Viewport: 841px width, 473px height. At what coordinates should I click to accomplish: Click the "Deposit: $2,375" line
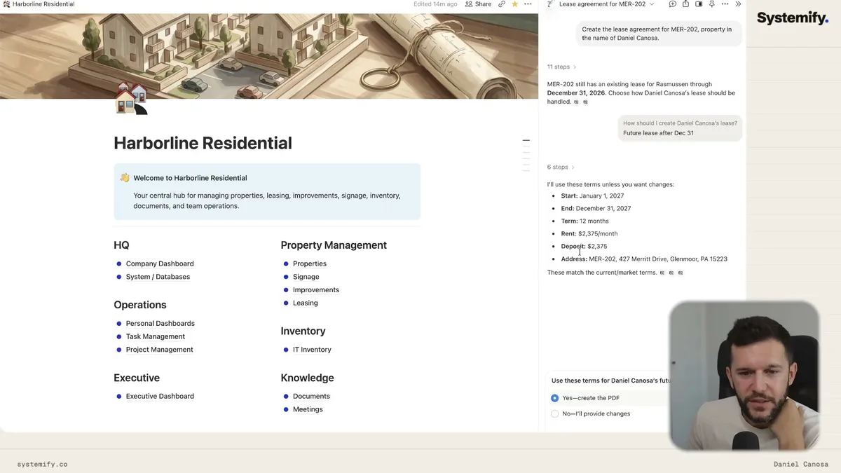pos(584,247)
